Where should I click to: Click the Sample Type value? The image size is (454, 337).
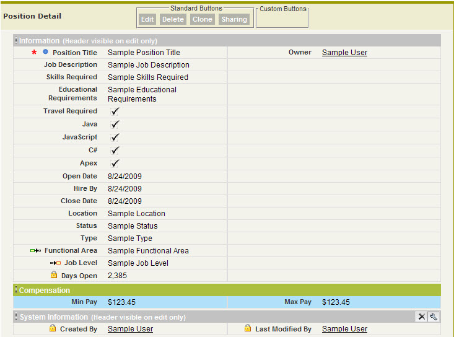pos(130,239)
